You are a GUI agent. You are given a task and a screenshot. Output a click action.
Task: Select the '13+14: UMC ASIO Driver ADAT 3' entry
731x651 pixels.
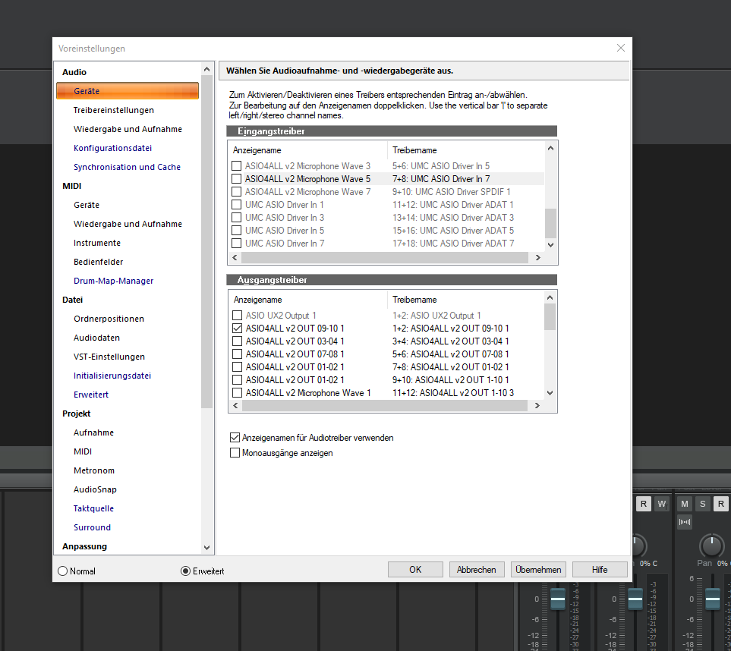tap(452, 218)
